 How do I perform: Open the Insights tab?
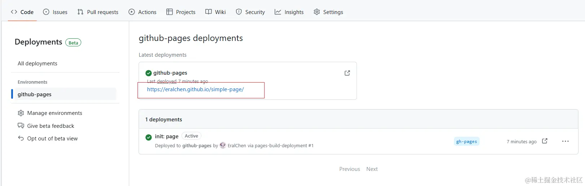289,12
